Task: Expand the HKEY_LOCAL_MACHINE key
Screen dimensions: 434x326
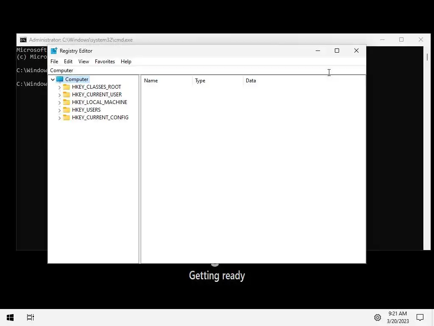Action: tap(59, 103)
